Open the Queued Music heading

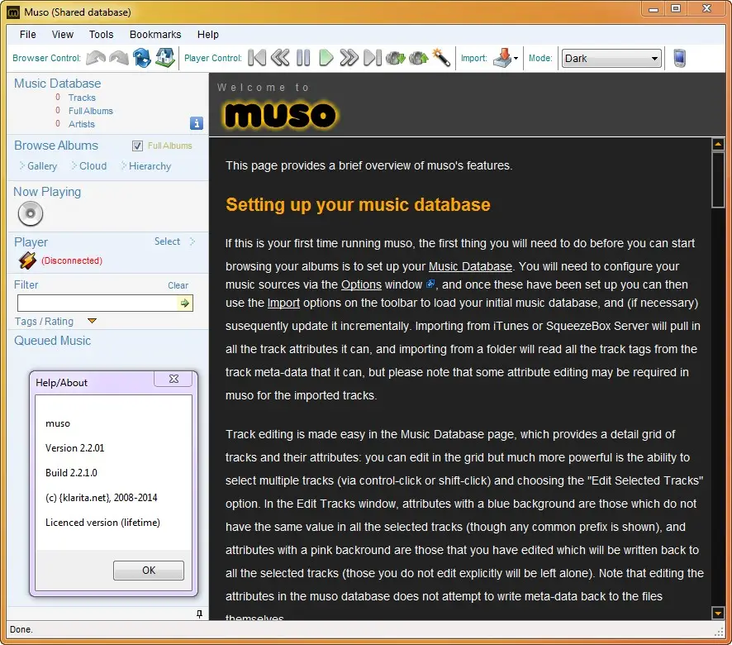pyautogui.click(x=52, y=340)
